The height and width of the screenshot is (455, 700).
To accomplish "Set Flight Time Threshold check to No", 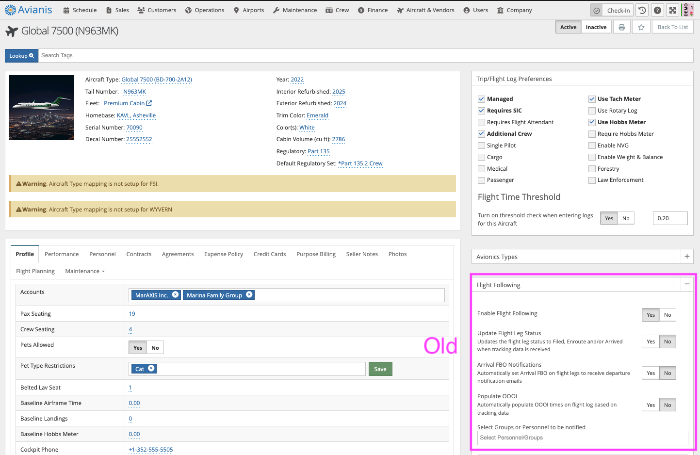I will pos(626,218).
